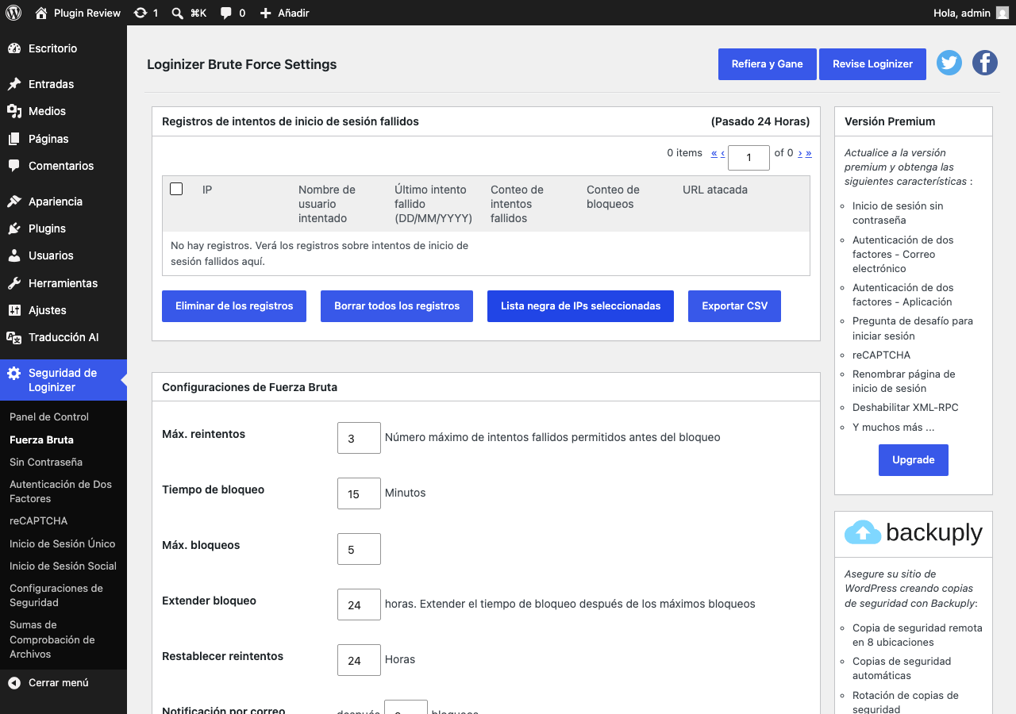Open the search magnifier icon

pos(179,13)
